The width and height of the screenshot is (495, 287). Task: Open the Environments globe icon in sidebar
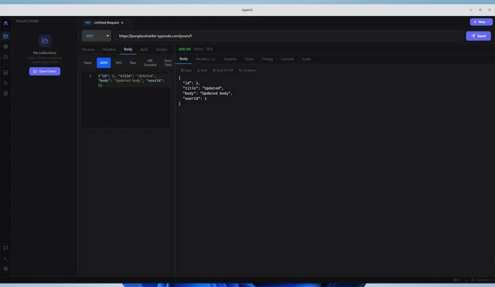click(6, 46)
